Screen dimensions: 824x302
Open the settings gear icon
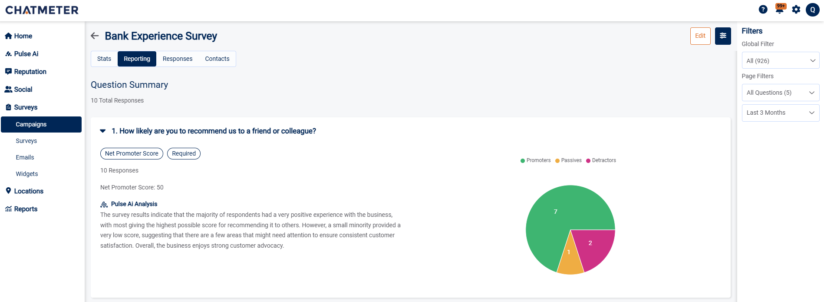coord(796,10)
